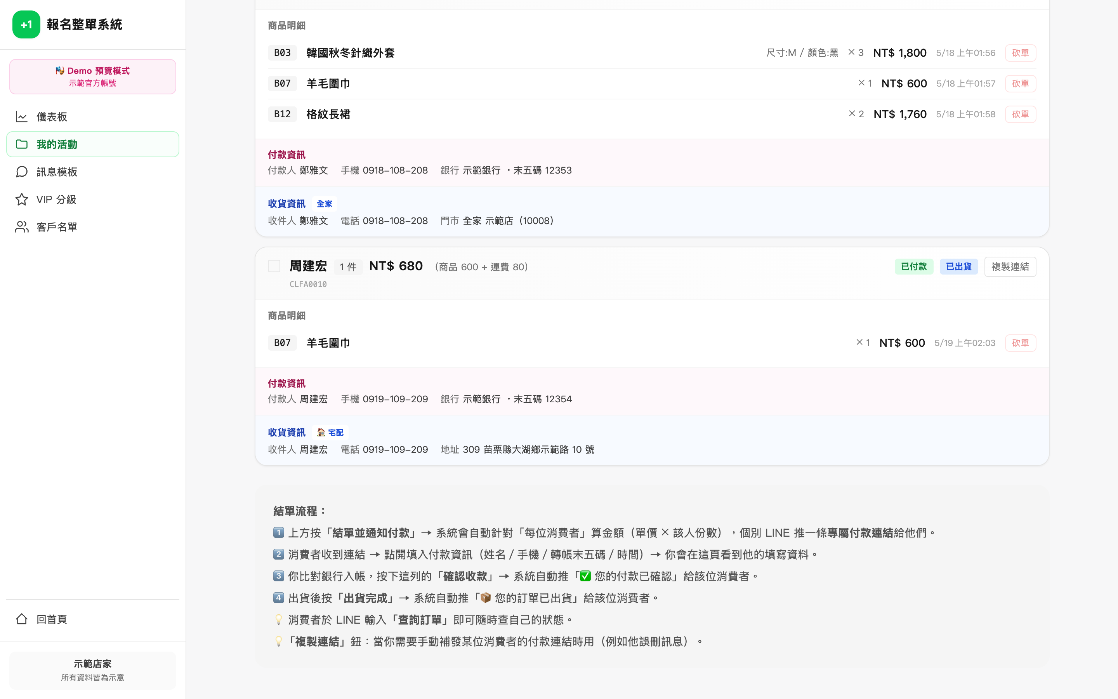Click the 1 件 count badge
Viewport: 1118px width, 699px height.
pyautogui.click(x=348, y=267)
